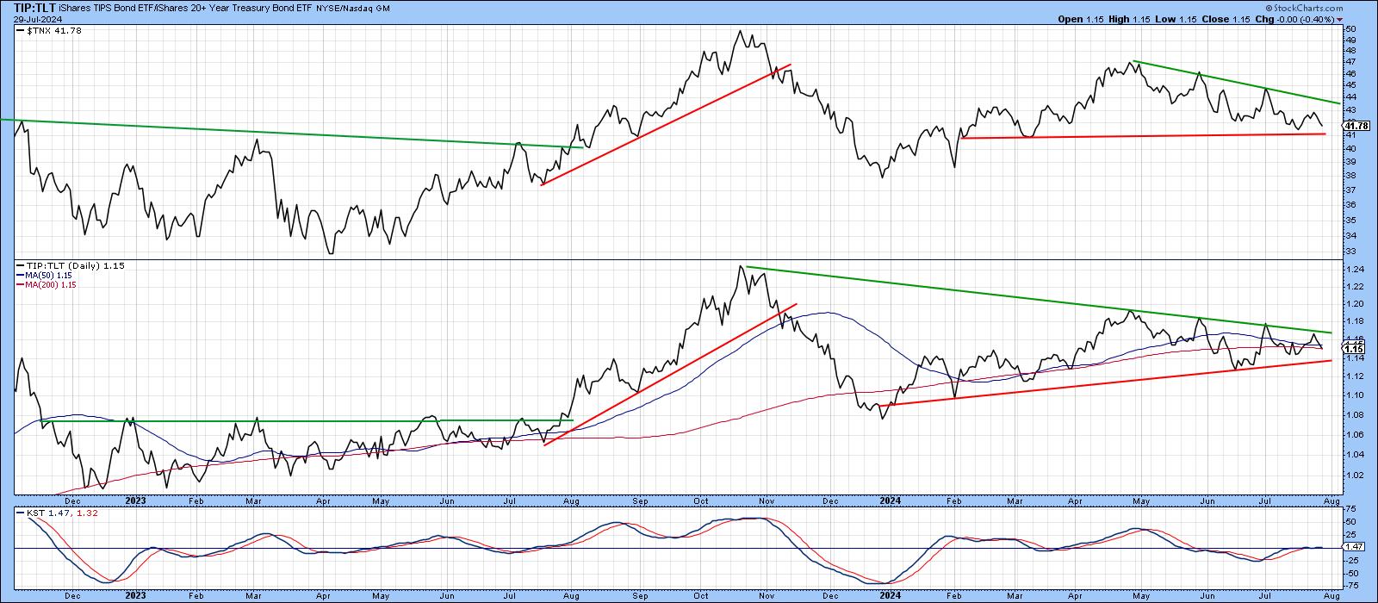
Task: Click the black line swatch beside $TNX
Action: point(21,31)
